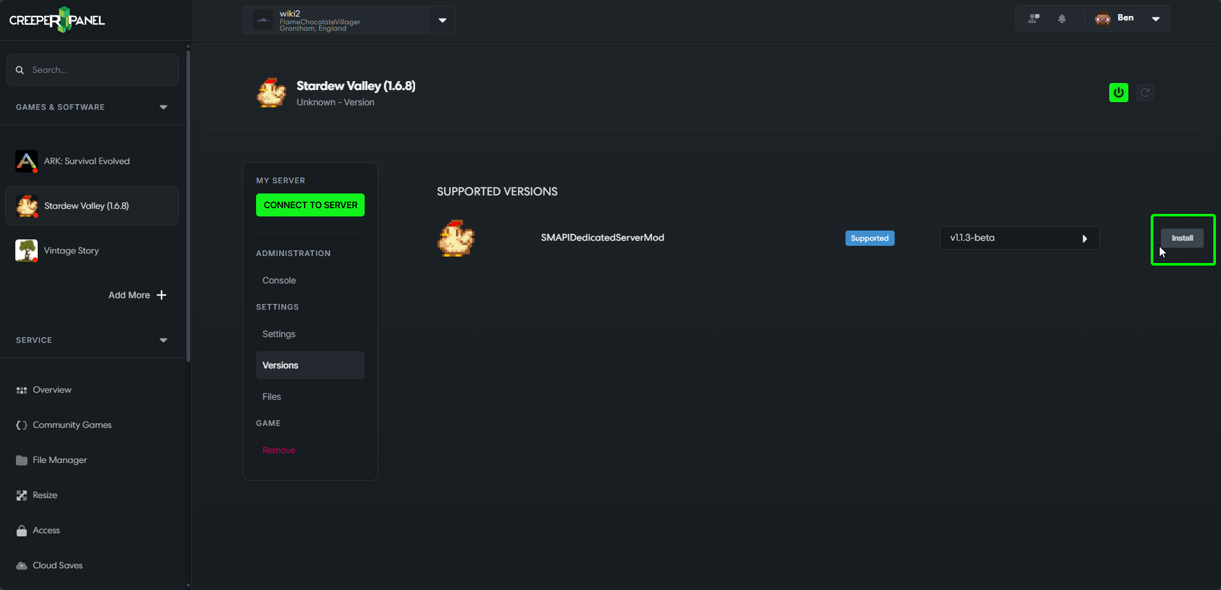The width and height of the screenshot is (1221, 590).
Task: Click the Vintage Story game icon
Action: [26, 250]
